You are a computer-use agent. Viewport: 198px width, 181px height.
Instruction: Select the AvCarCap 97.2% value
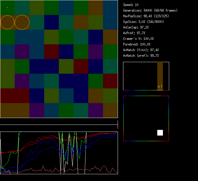136,27
